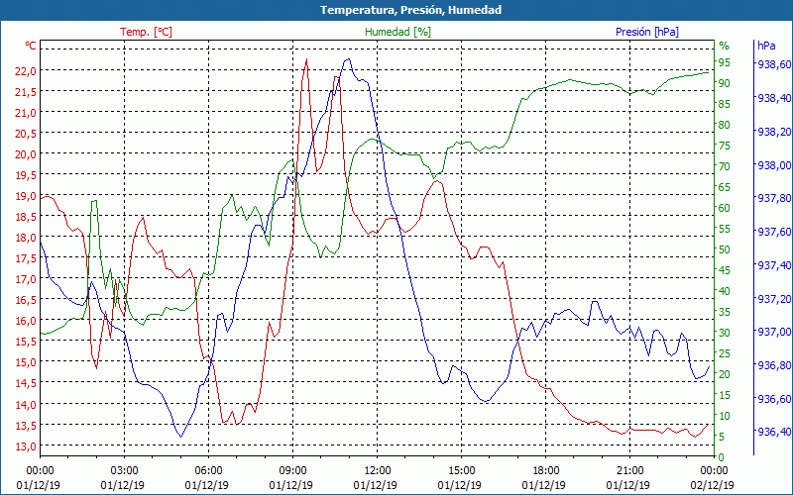Click the 35 humidity axis value
The height and width of the screenshot is (495, 793).
point(725,312)
